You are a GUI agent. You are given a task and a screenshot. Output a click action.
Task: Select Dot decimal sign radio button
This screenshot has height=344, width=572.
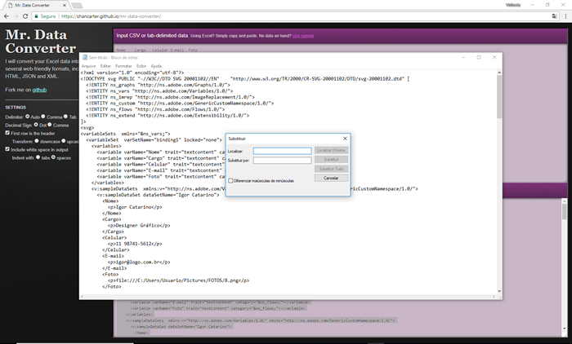36,125
